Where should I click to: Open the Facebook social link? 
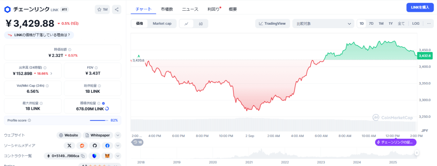tap(107, 146)
